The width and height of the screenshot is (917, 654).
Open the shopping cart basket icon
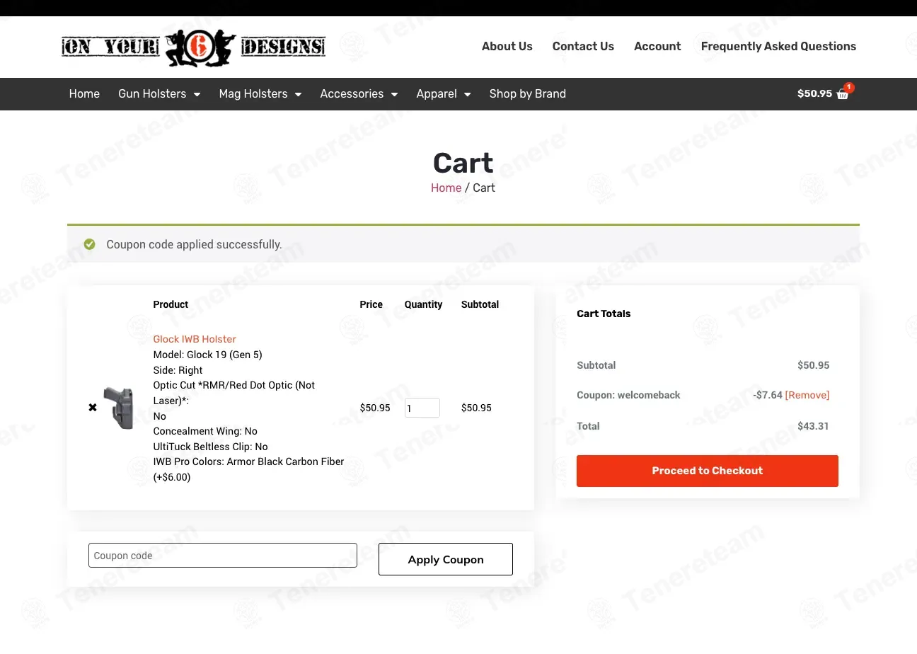(x=843, y=94)
